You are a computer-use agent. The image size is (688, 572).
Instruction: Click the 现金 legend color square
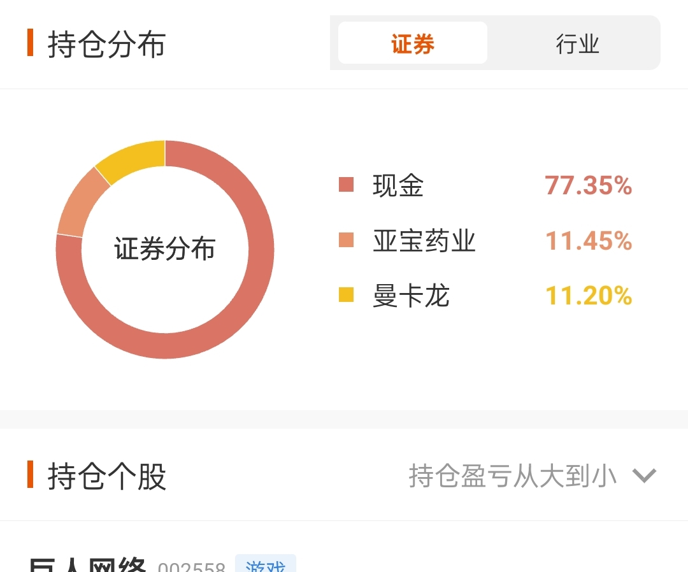346,185
